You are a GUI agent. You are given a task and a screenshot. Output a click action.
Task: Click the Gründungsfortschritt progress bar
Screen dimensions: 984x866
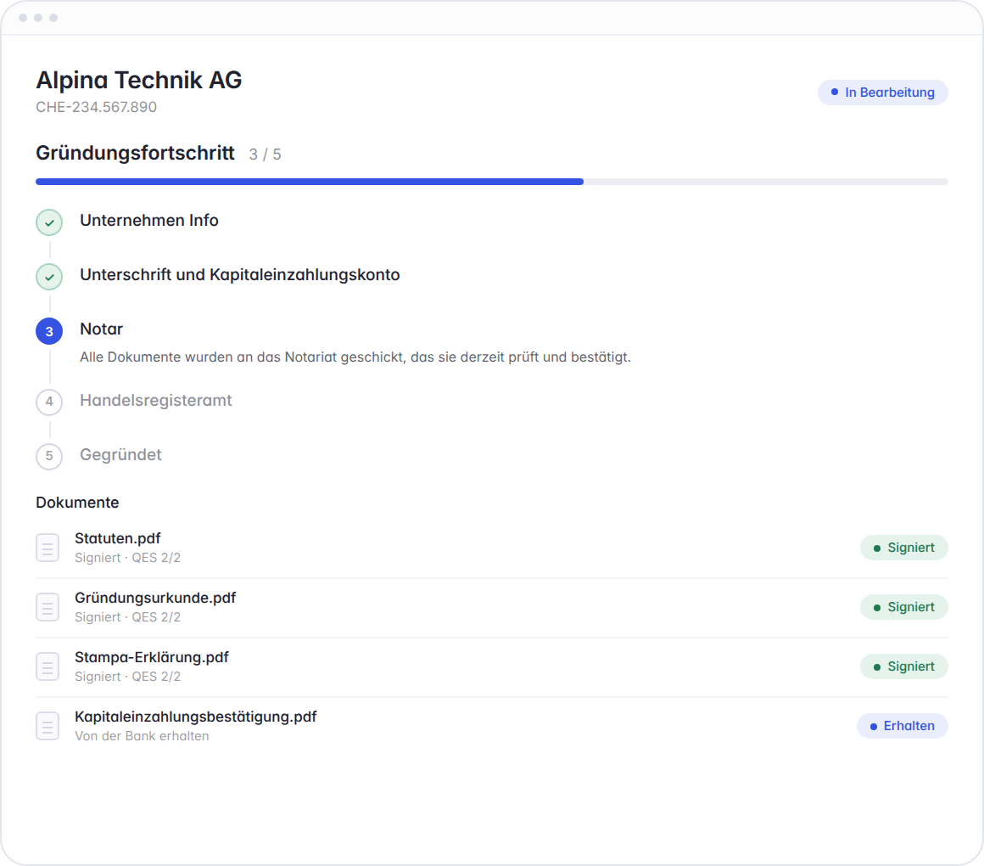(x=491, y=182)
